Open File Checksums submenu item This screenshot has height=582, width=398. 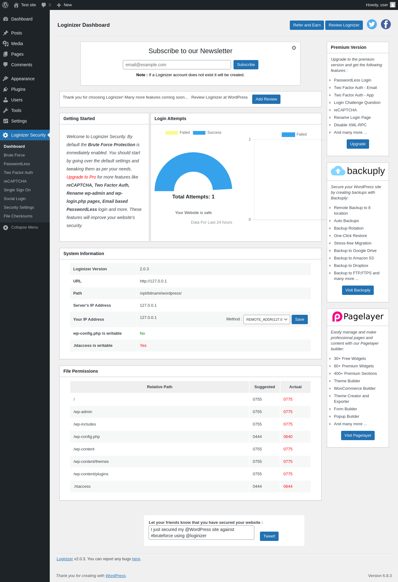tap(18, 216)
